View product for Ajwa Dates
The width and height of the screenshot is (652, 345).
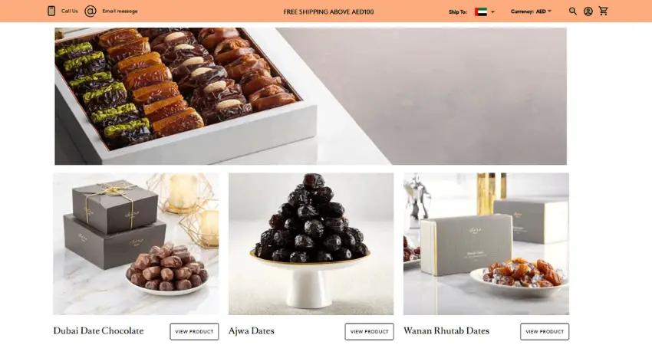(x=369, y=331)
